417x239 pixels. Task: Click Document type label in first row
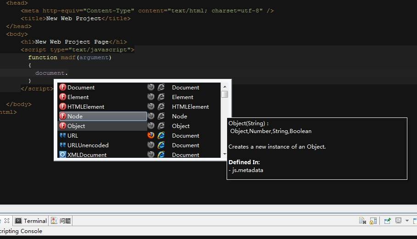pos(185,88)
